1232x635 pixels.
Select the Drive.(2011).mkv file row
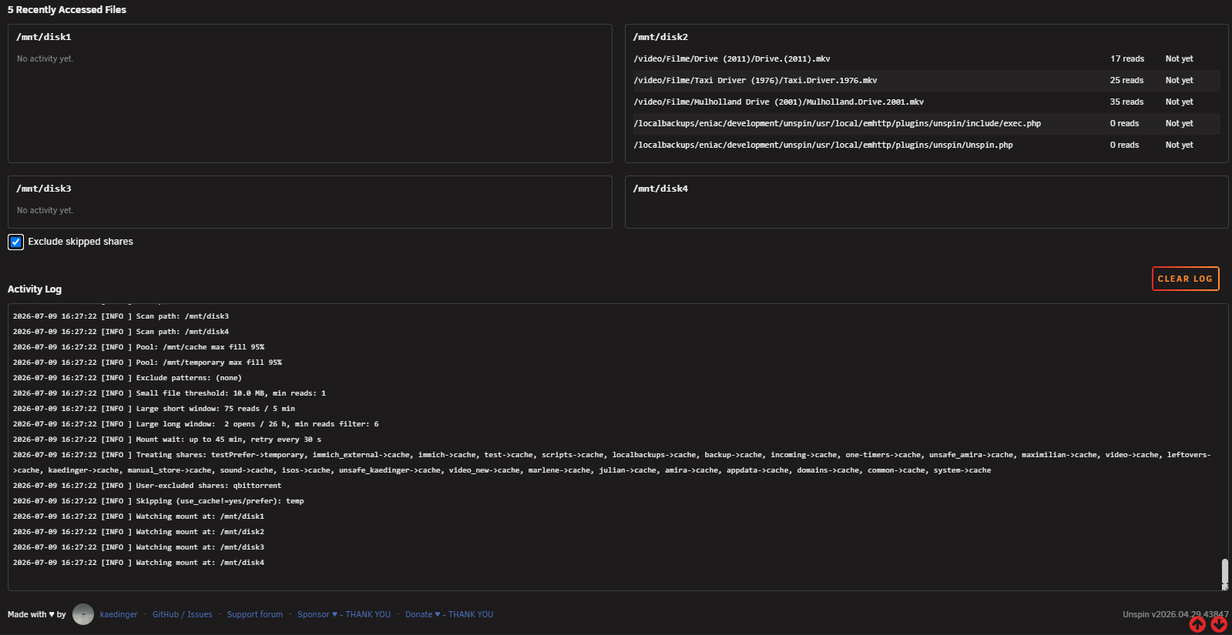[x=926, y=59]
